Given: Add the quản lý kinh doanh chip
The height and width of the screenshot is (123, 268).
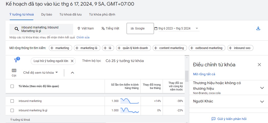Looking at the screenshot, I should coord(133,48).
